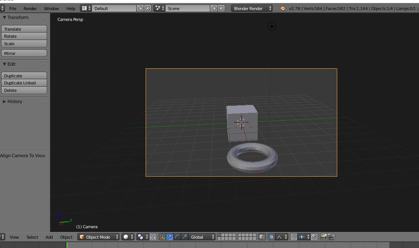The width and height of the screenshot is (419, 248).
Task: Open proportional editing falloff dropdown
Action: [x=282, y=237]
